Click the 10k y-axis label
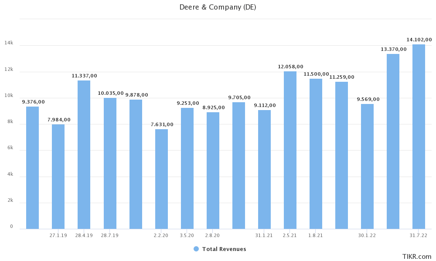The width and height of the screenshot is (436, 261). click(9, 95)
